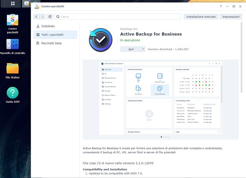Open help via the question mark icon
Screen dimensions: 246x178
(221, 6)
